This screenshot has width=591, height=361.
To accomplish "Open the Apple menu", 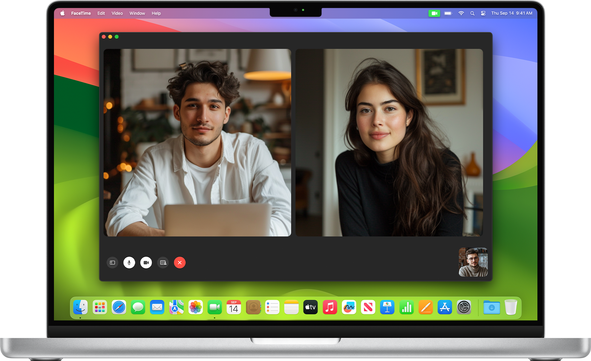I will point(63,13).
